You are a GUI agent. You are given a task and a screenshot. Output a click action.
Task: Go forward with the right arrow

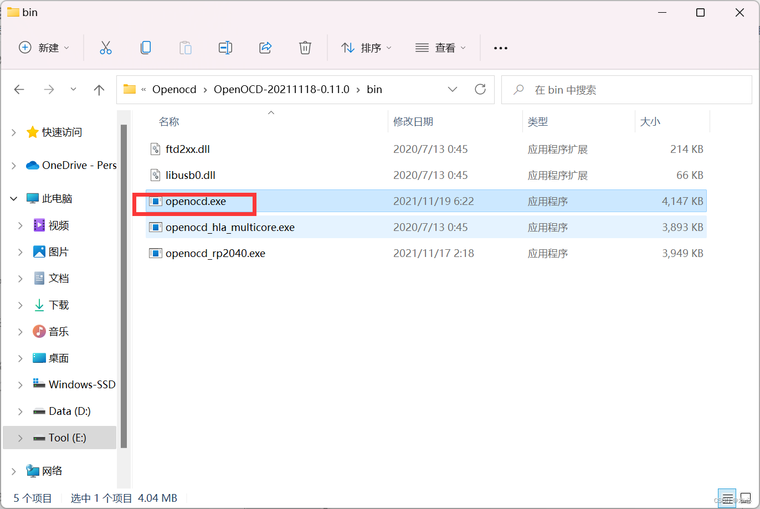coord(49,89)
